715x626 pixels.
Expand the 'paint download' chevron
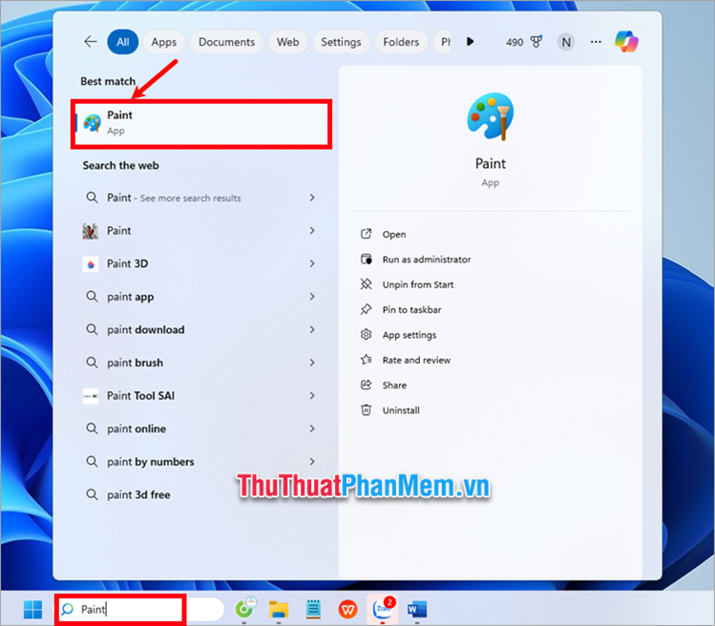pos(312,329)
